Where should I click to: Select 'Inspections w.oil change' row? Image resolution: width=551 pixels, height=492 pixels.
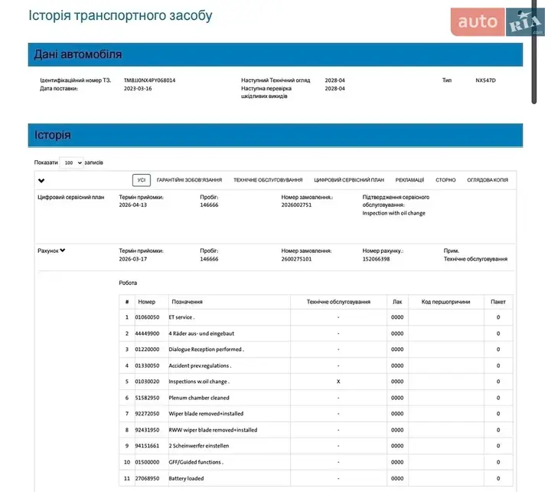tap(316, 382)
